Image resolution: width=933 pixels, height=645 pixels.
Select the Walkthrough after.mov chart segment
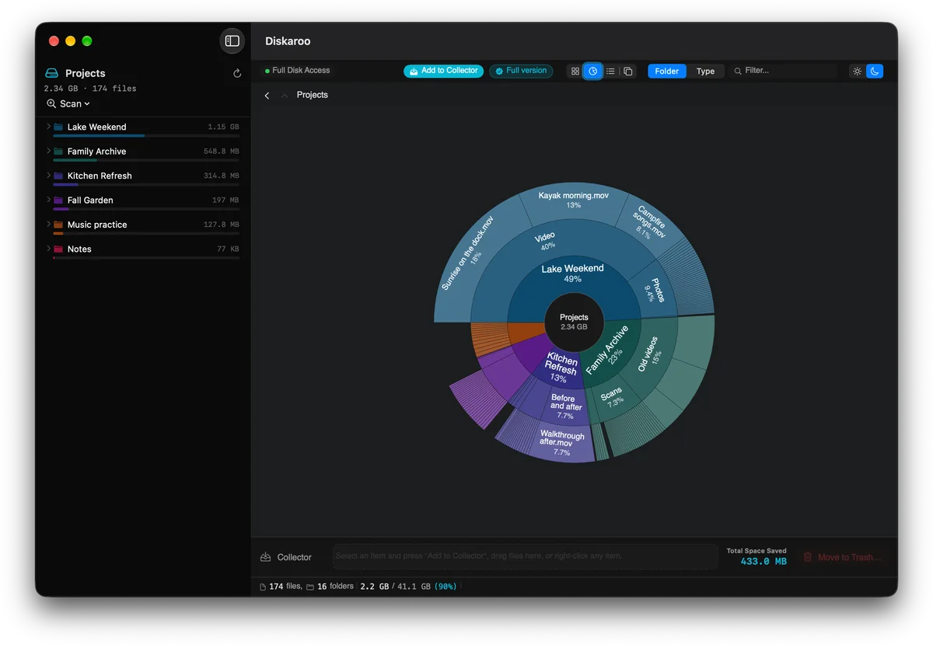tap(561, 443)
